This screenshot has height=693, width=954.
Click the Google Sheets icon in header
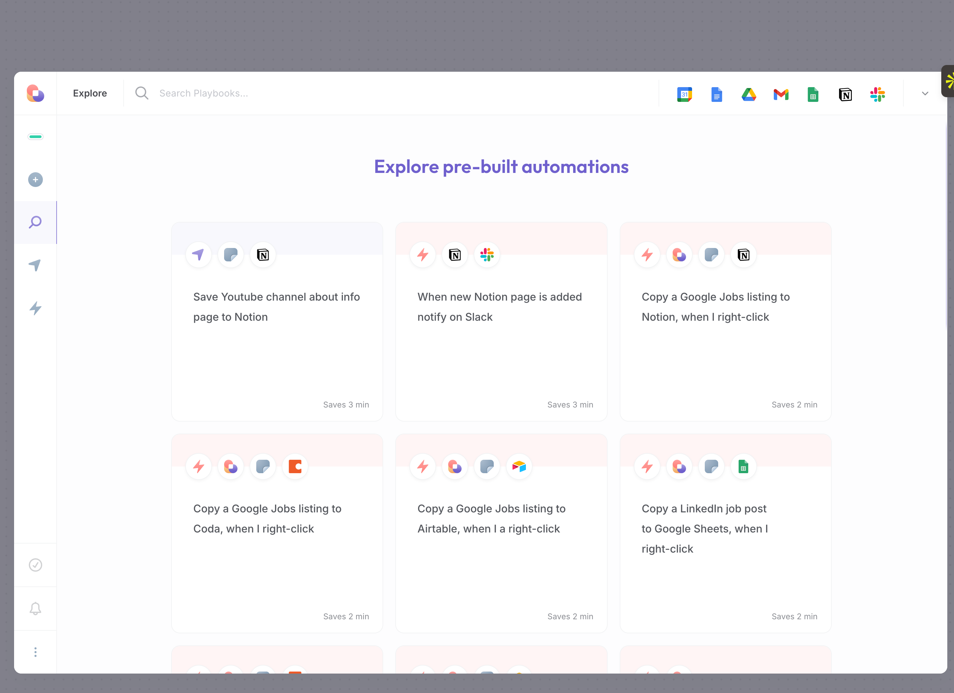click(x=813, y=94)
